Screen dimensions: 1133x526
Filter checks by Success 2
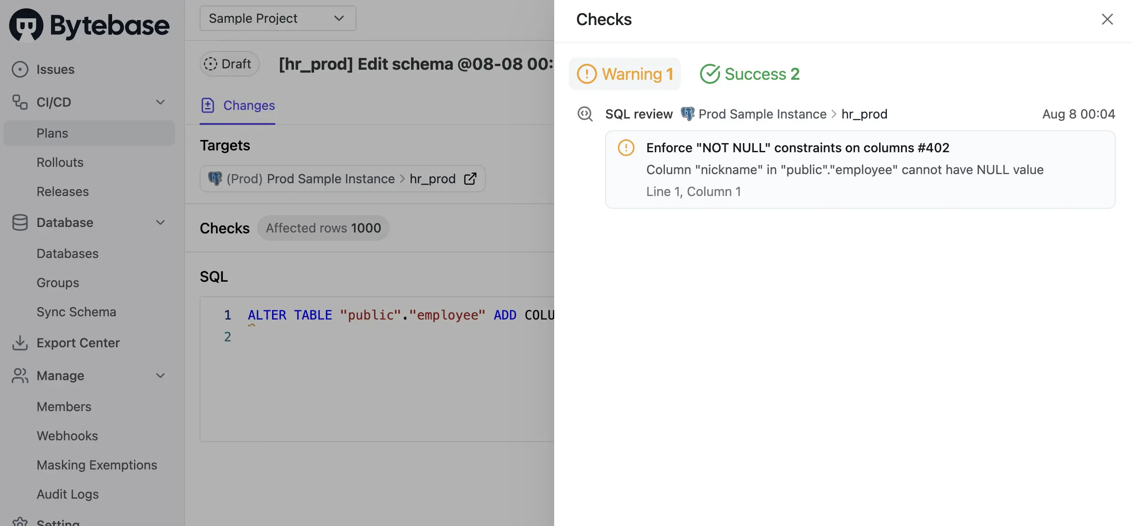tap(750, 74)
